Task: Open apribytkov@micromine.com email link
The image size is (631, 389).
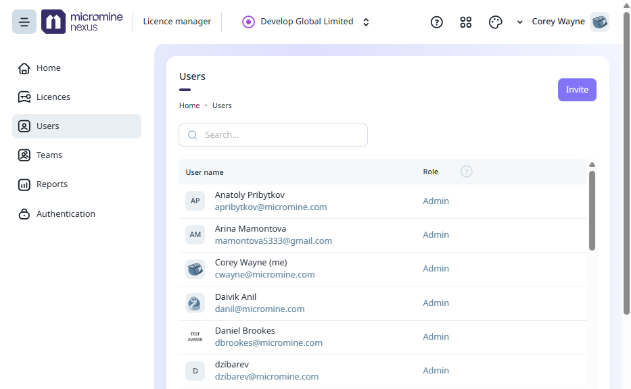Action: coord(271,207)
